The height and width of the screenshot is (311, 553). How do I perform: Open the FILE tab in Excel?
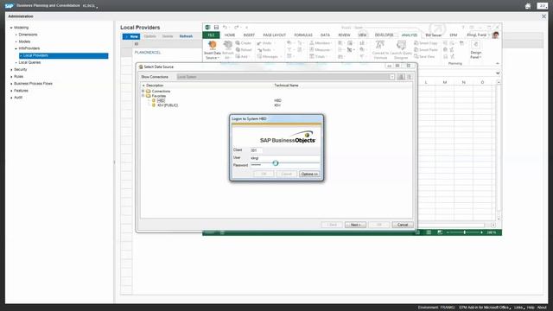tap(211, 35)
